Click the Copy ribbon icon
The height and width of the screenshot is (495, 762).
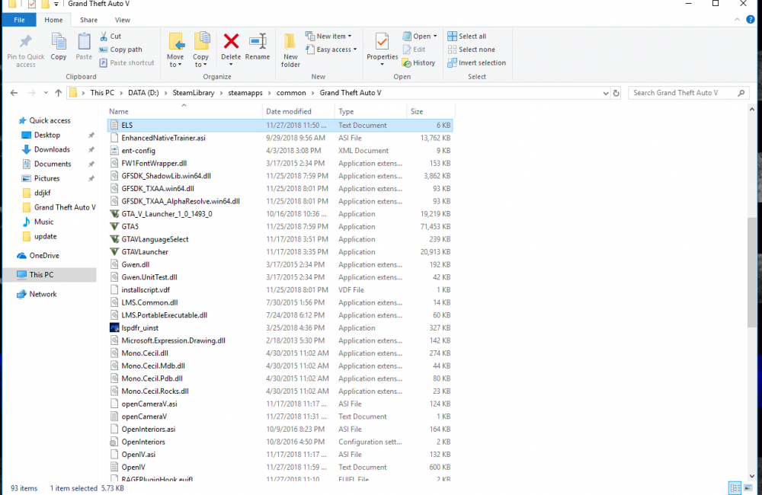pos(59,42)
